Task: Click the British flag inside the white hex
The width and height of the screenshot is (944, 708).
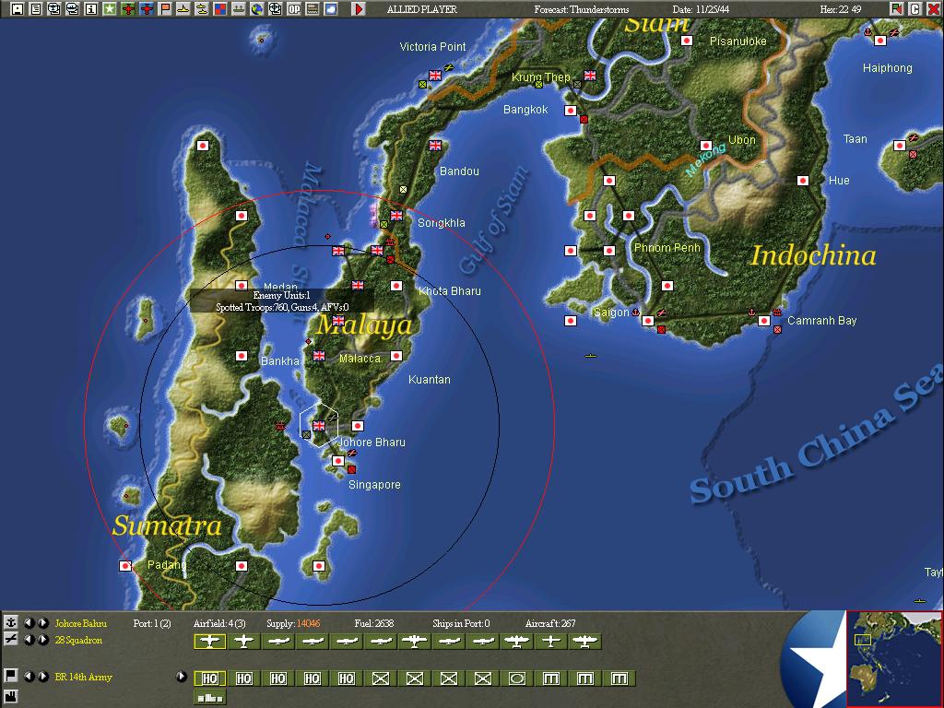Action: (319, 426)
